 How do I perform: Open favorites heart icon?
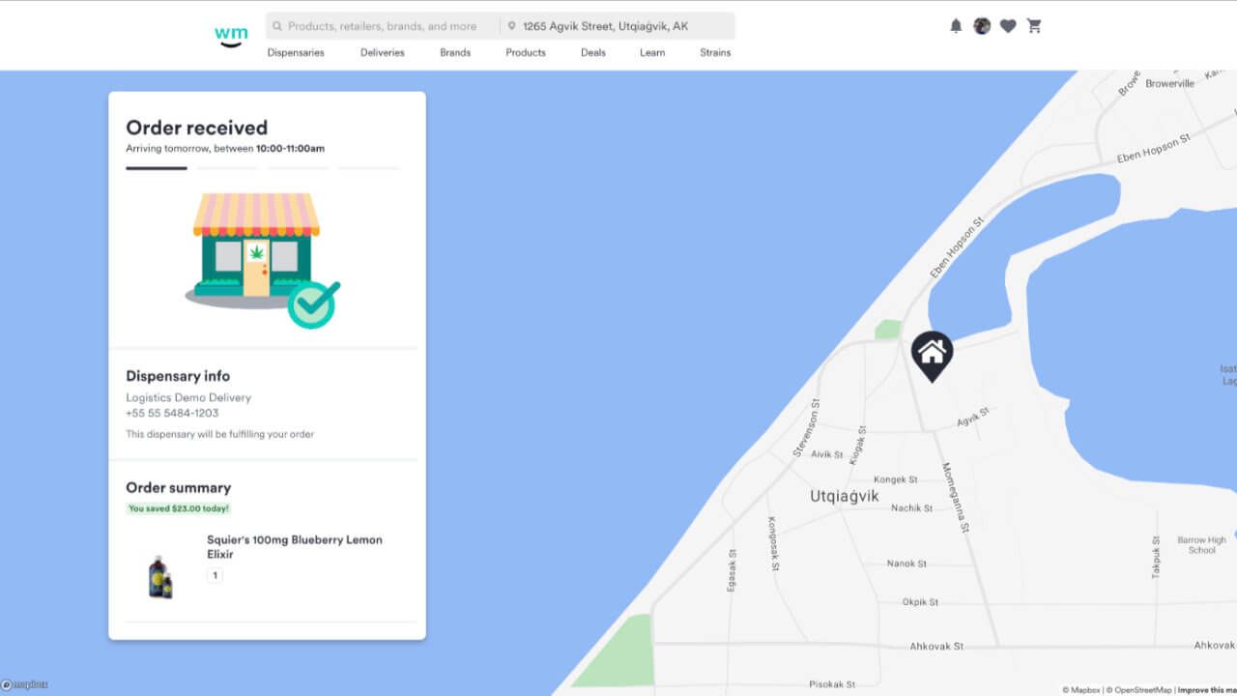click(x=1008, y=26)
